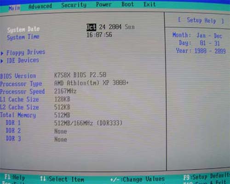Open Floppy Drives submenu entry
The image size is (230, 184).
[x=26, y=52]
